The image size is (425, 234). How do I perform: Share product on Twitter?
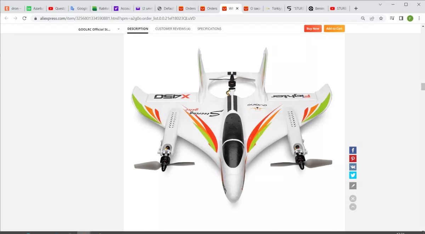[353, 175]
